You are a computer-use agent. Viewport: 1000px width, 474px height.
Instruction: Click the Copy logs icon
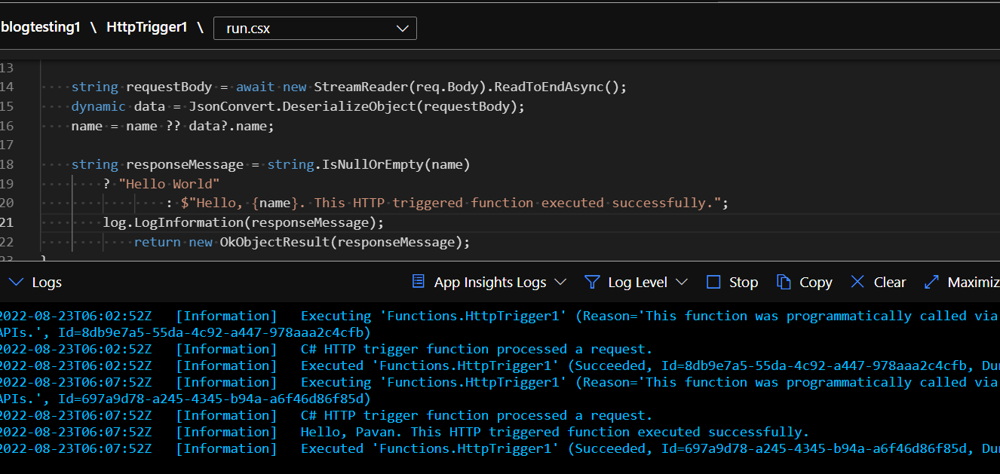tap(784, 282)
